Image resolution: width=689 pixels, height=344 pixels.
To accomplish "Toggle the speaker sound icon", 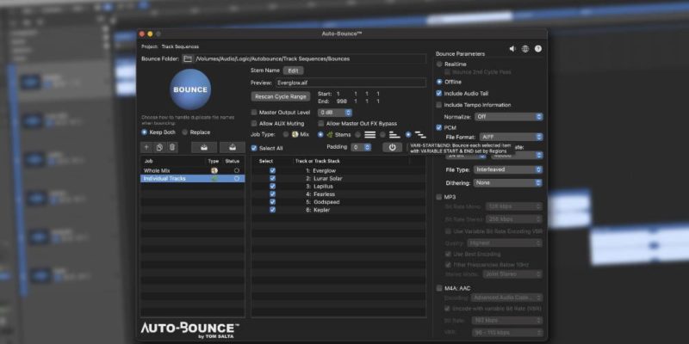I will (x=512, y=49).
